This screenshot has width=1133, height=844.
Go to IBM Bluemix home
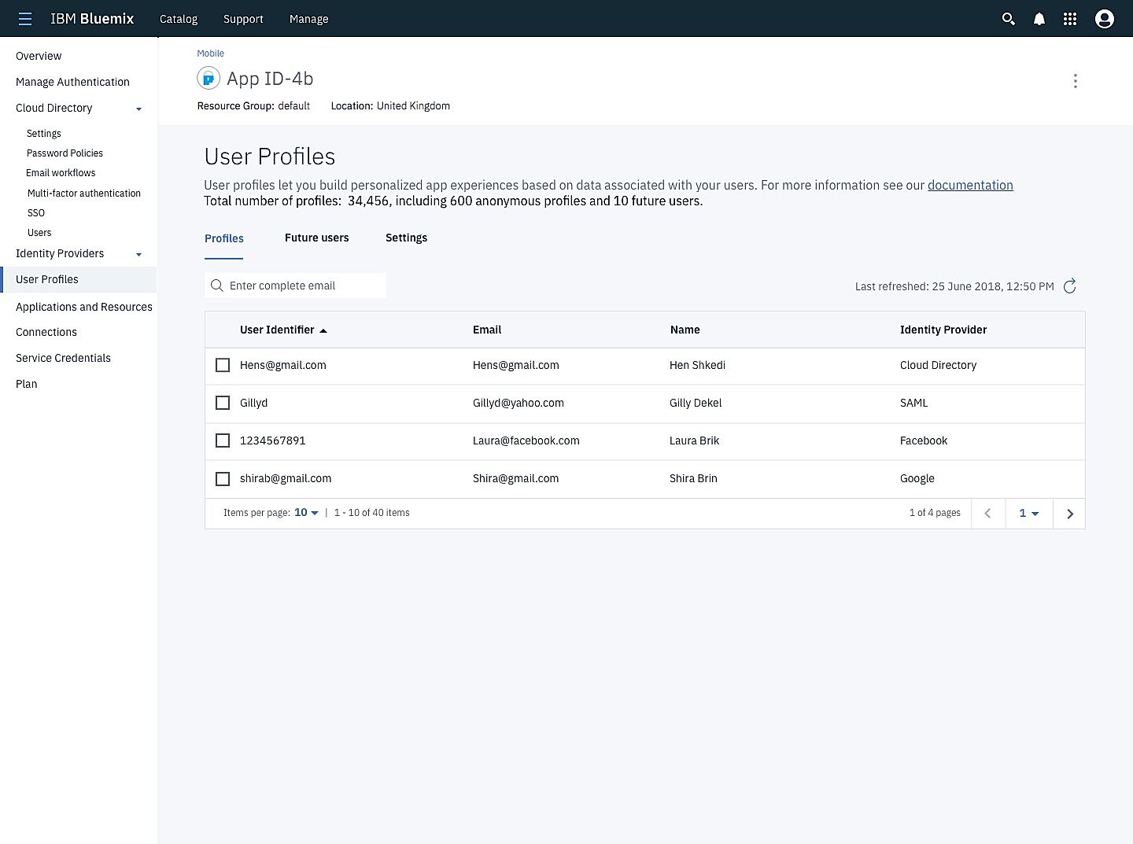coord(92,19)
